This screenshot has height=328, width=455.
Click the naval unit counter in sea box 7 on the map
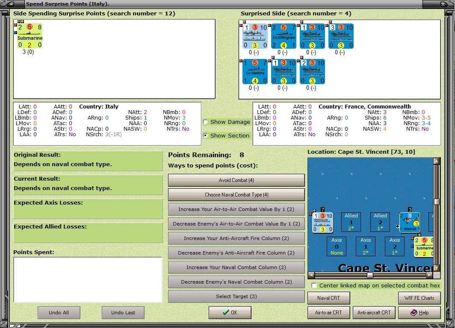[323, 223]
